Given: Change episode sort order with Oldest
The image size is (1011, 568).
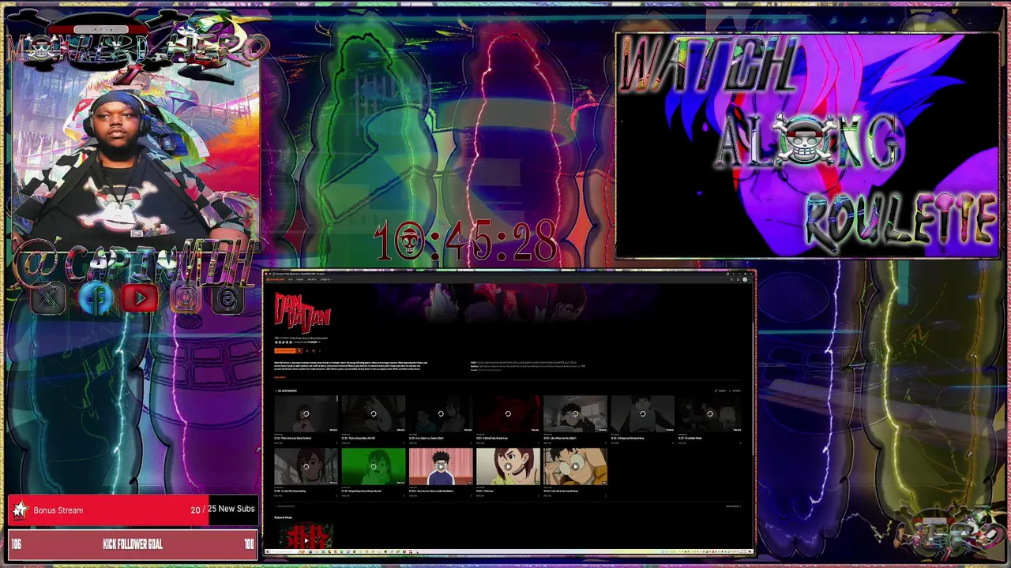Looking at the screenshot, I should (x=720, y=390).
